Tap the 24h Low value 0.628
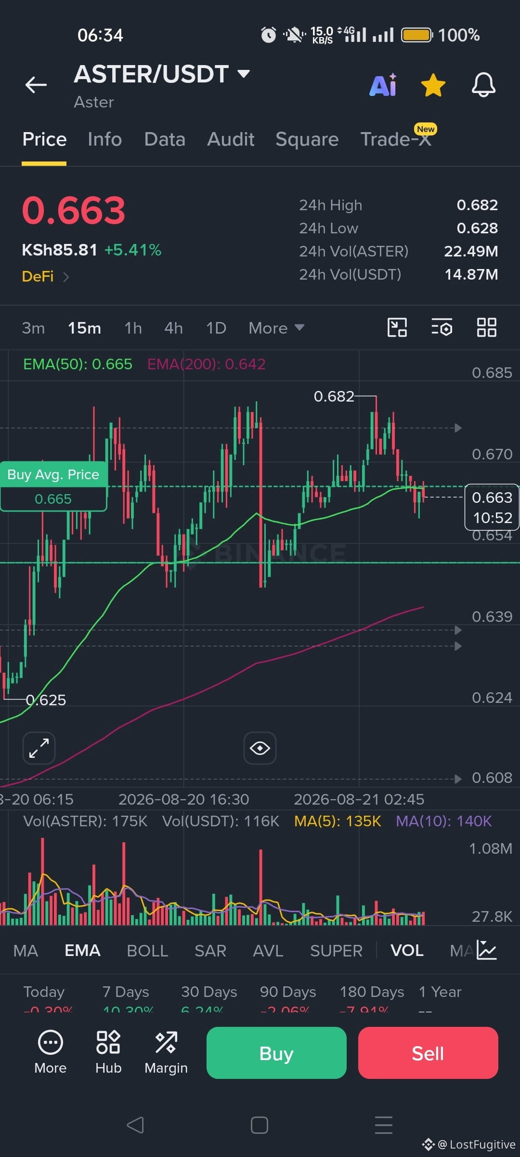 477,228
